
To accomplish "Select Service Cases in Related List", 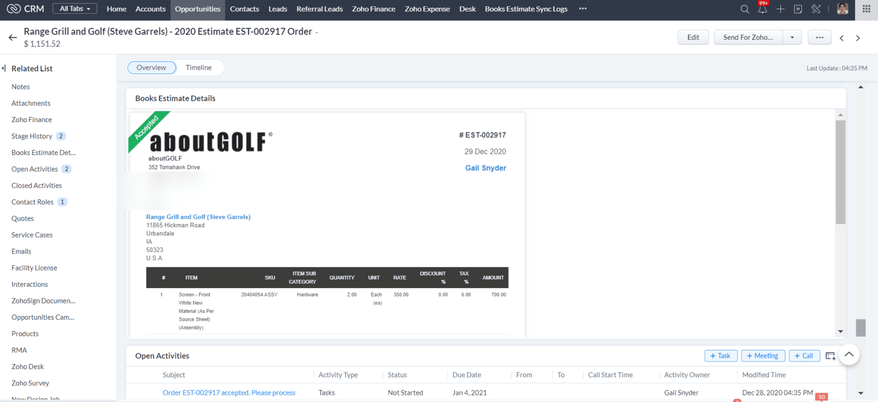I will [32, 234].
